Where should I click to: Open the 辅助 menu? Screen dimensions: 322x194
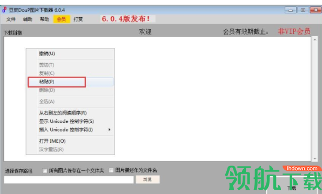[28, 19]
